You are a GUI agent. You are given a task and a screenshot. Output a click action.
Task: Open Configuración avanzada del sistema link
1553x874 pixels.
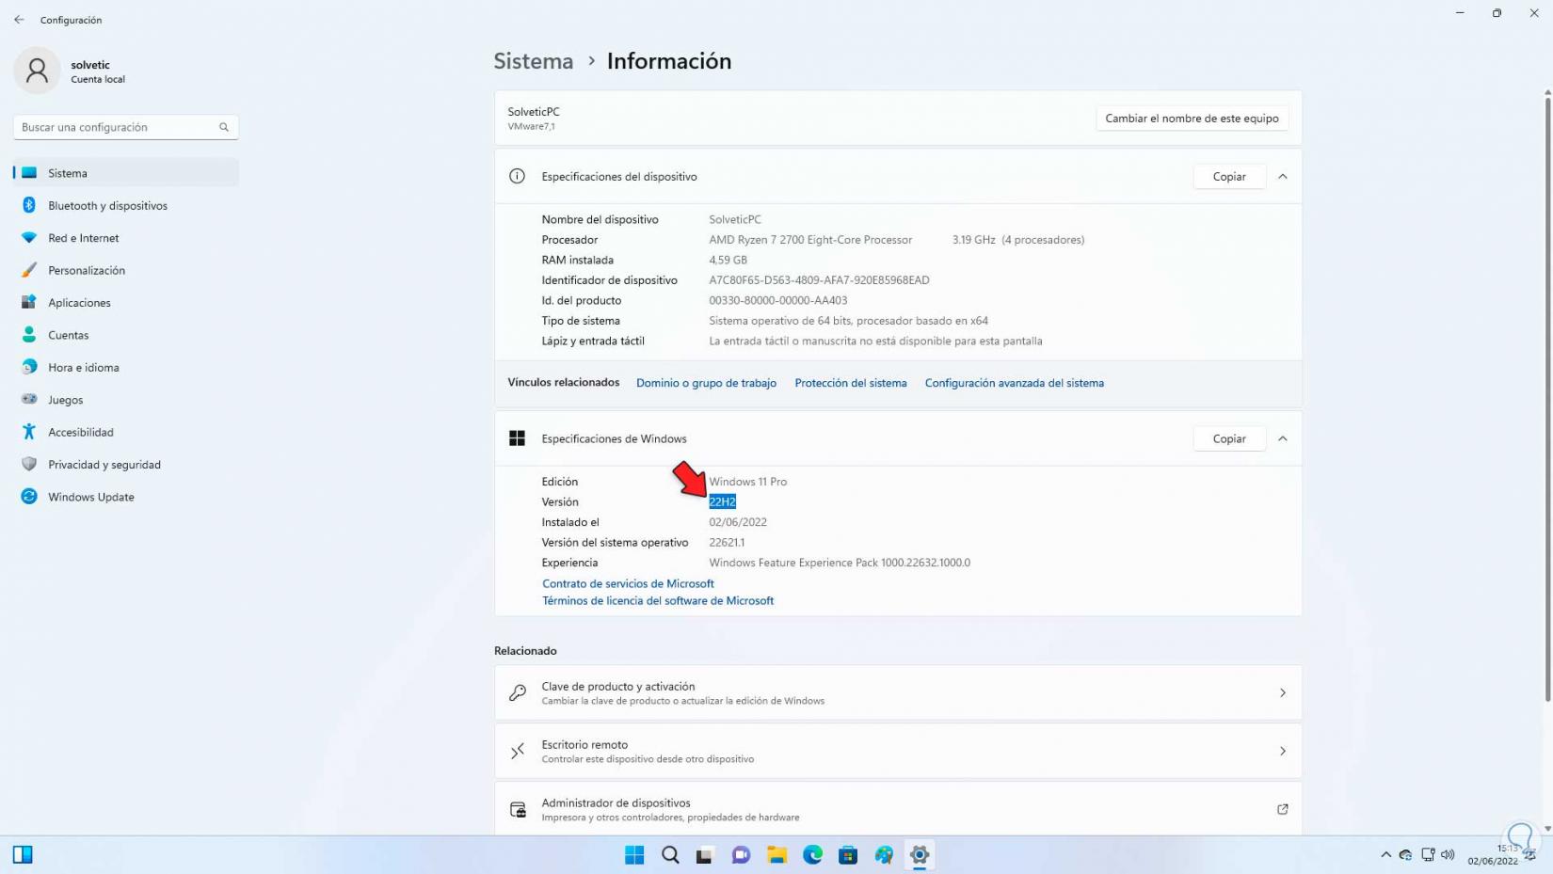pos(1015,383)
